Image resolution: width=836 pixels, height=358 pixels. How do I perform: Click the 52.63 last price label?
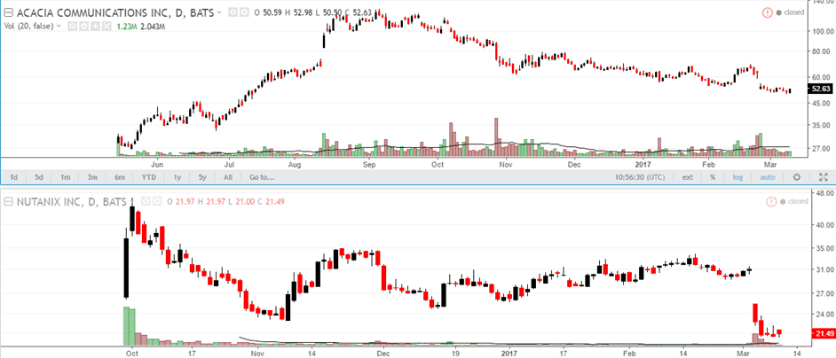pyautogui.click(x=822, y=89)
